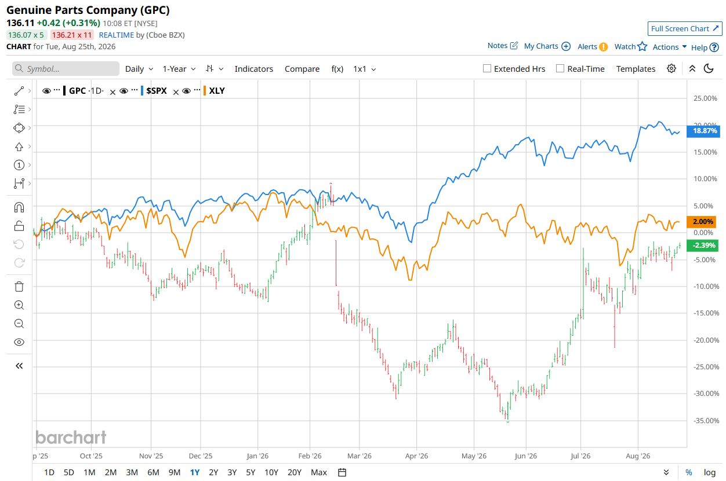Screen dimensions: 726x481
Task: Hide the GPC series eye icon
Action: click(46, 91)
